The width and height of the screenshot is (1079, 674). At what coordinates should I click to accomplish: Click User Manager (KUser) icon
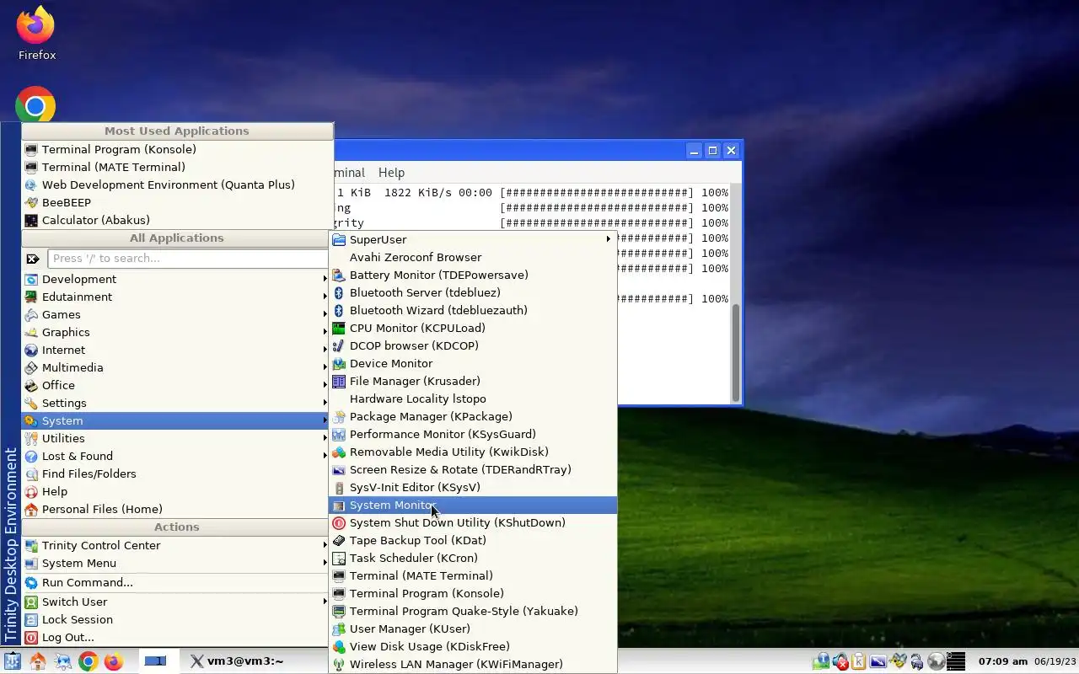click(x=339, y=629)
